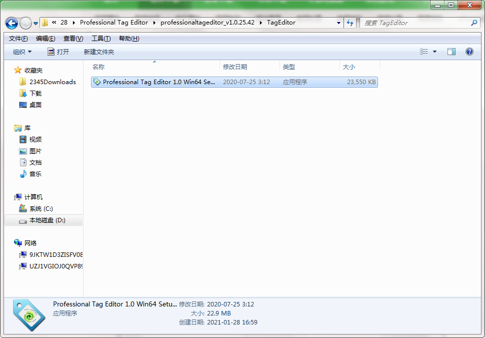Select 计算机 in the navigation pane

coord(33,197)
